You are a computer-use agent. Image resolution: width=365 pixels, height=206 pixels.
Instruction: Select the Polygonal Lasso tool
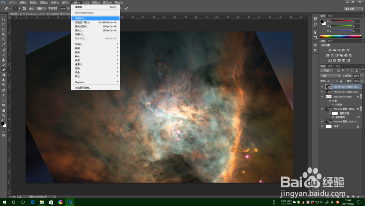click(x=4, y=30)
